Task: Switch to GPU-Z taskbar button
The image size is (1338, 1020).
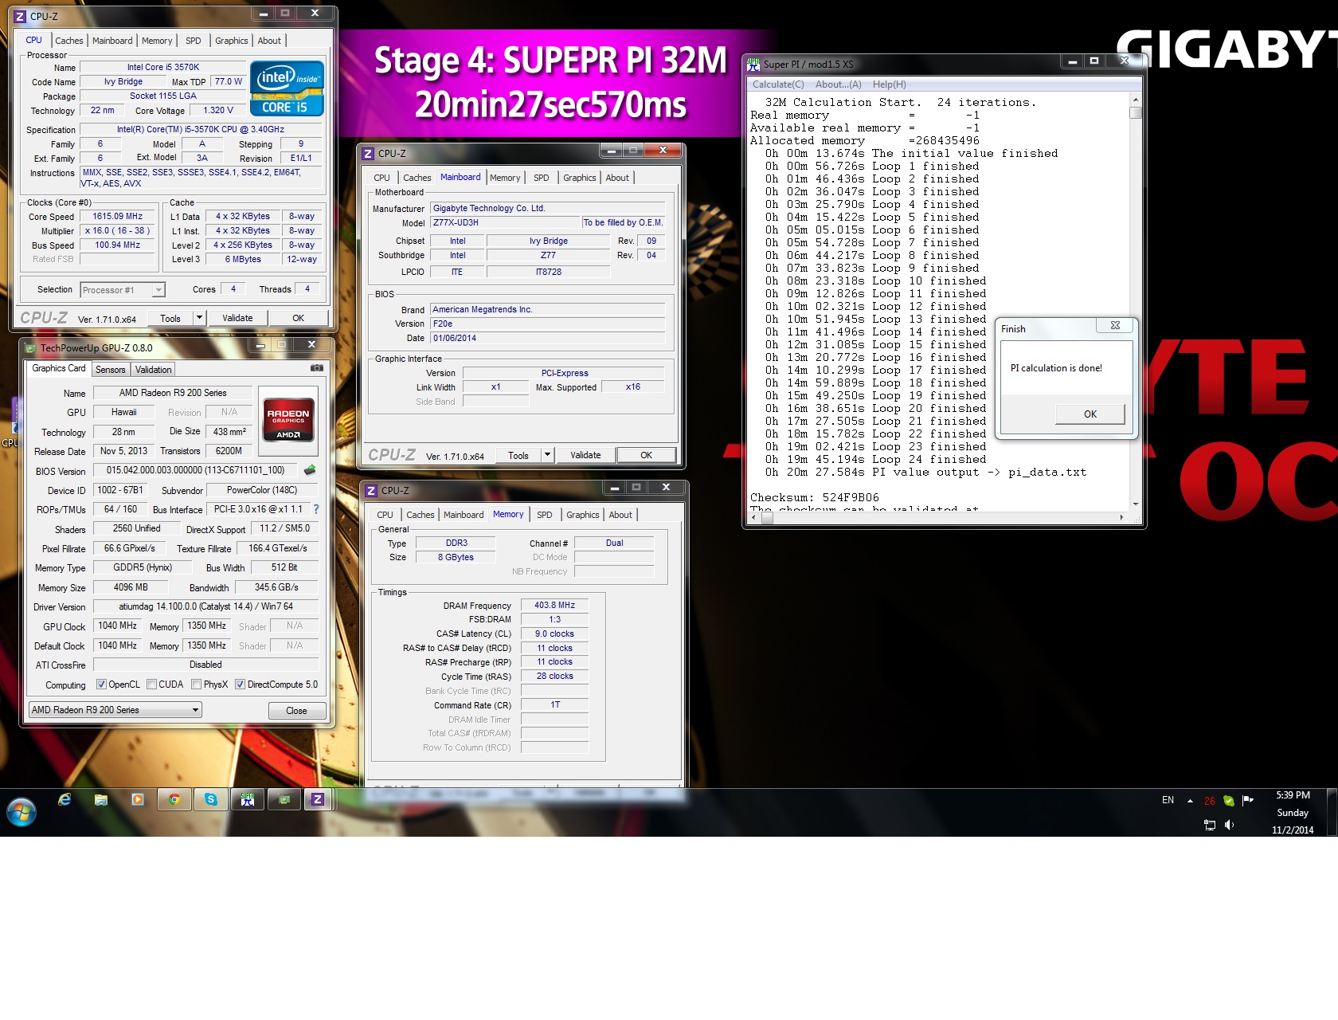Action: point(284,799)
